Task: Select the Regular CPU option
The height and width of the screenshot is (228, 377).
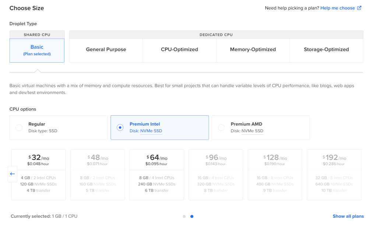Action: (59, 127)
